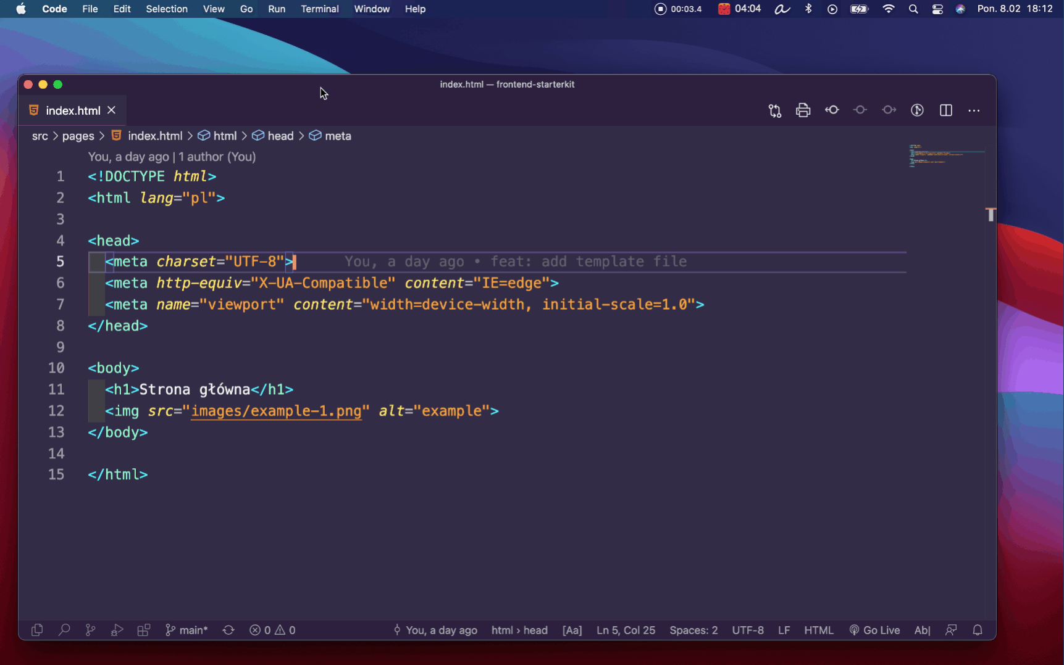Start Go Live server
1064x665 pixels.
874,630
